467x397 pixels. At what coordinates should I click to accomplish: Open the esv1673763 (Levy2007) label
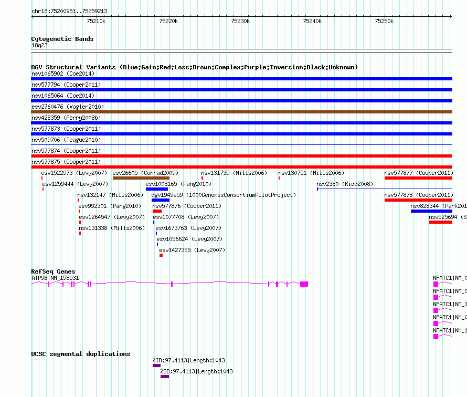[x=188, y=228]
